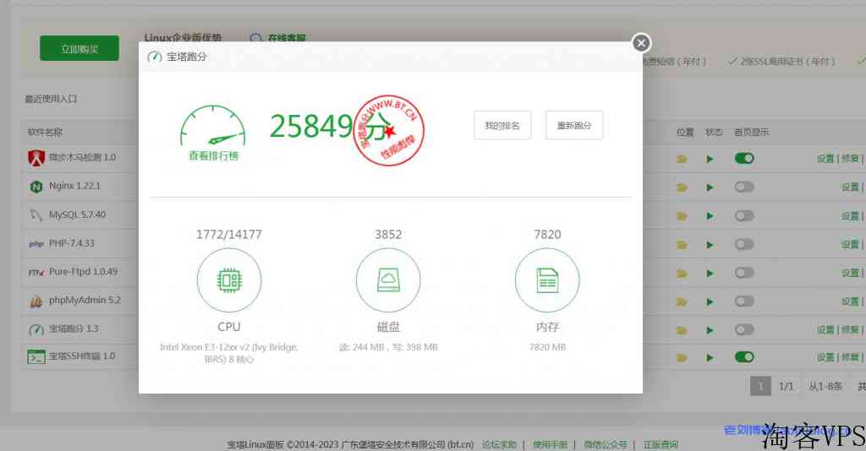Click the 最近使用入口 label
This screenshot has width=866, height=451.
[x=51, y=99]
